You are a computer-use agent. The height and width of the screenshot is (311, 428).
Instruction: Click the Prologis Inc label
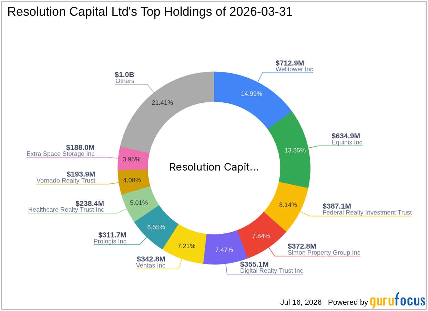point(110,241)
